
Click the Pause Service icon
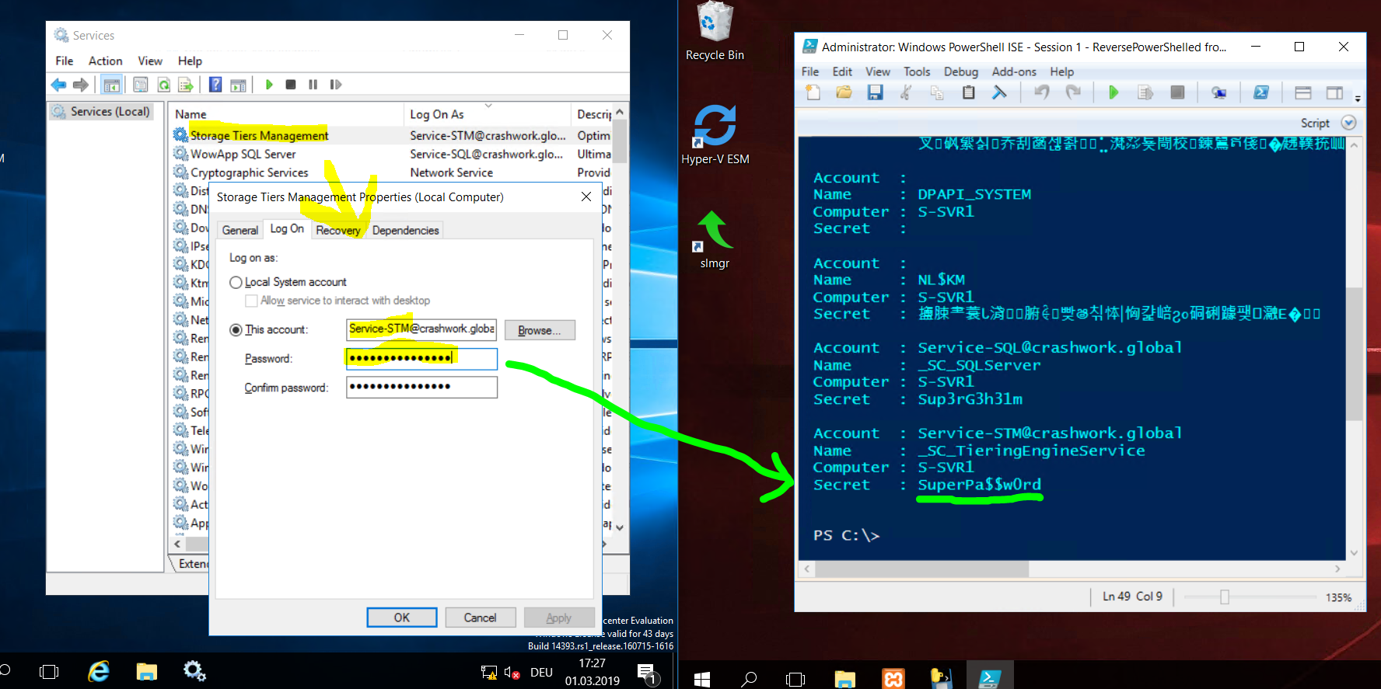(x=313, y=85)
